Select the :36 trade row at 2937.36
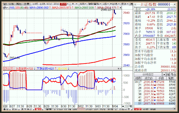The image size is (179, 113). click(x=155, y=94)
